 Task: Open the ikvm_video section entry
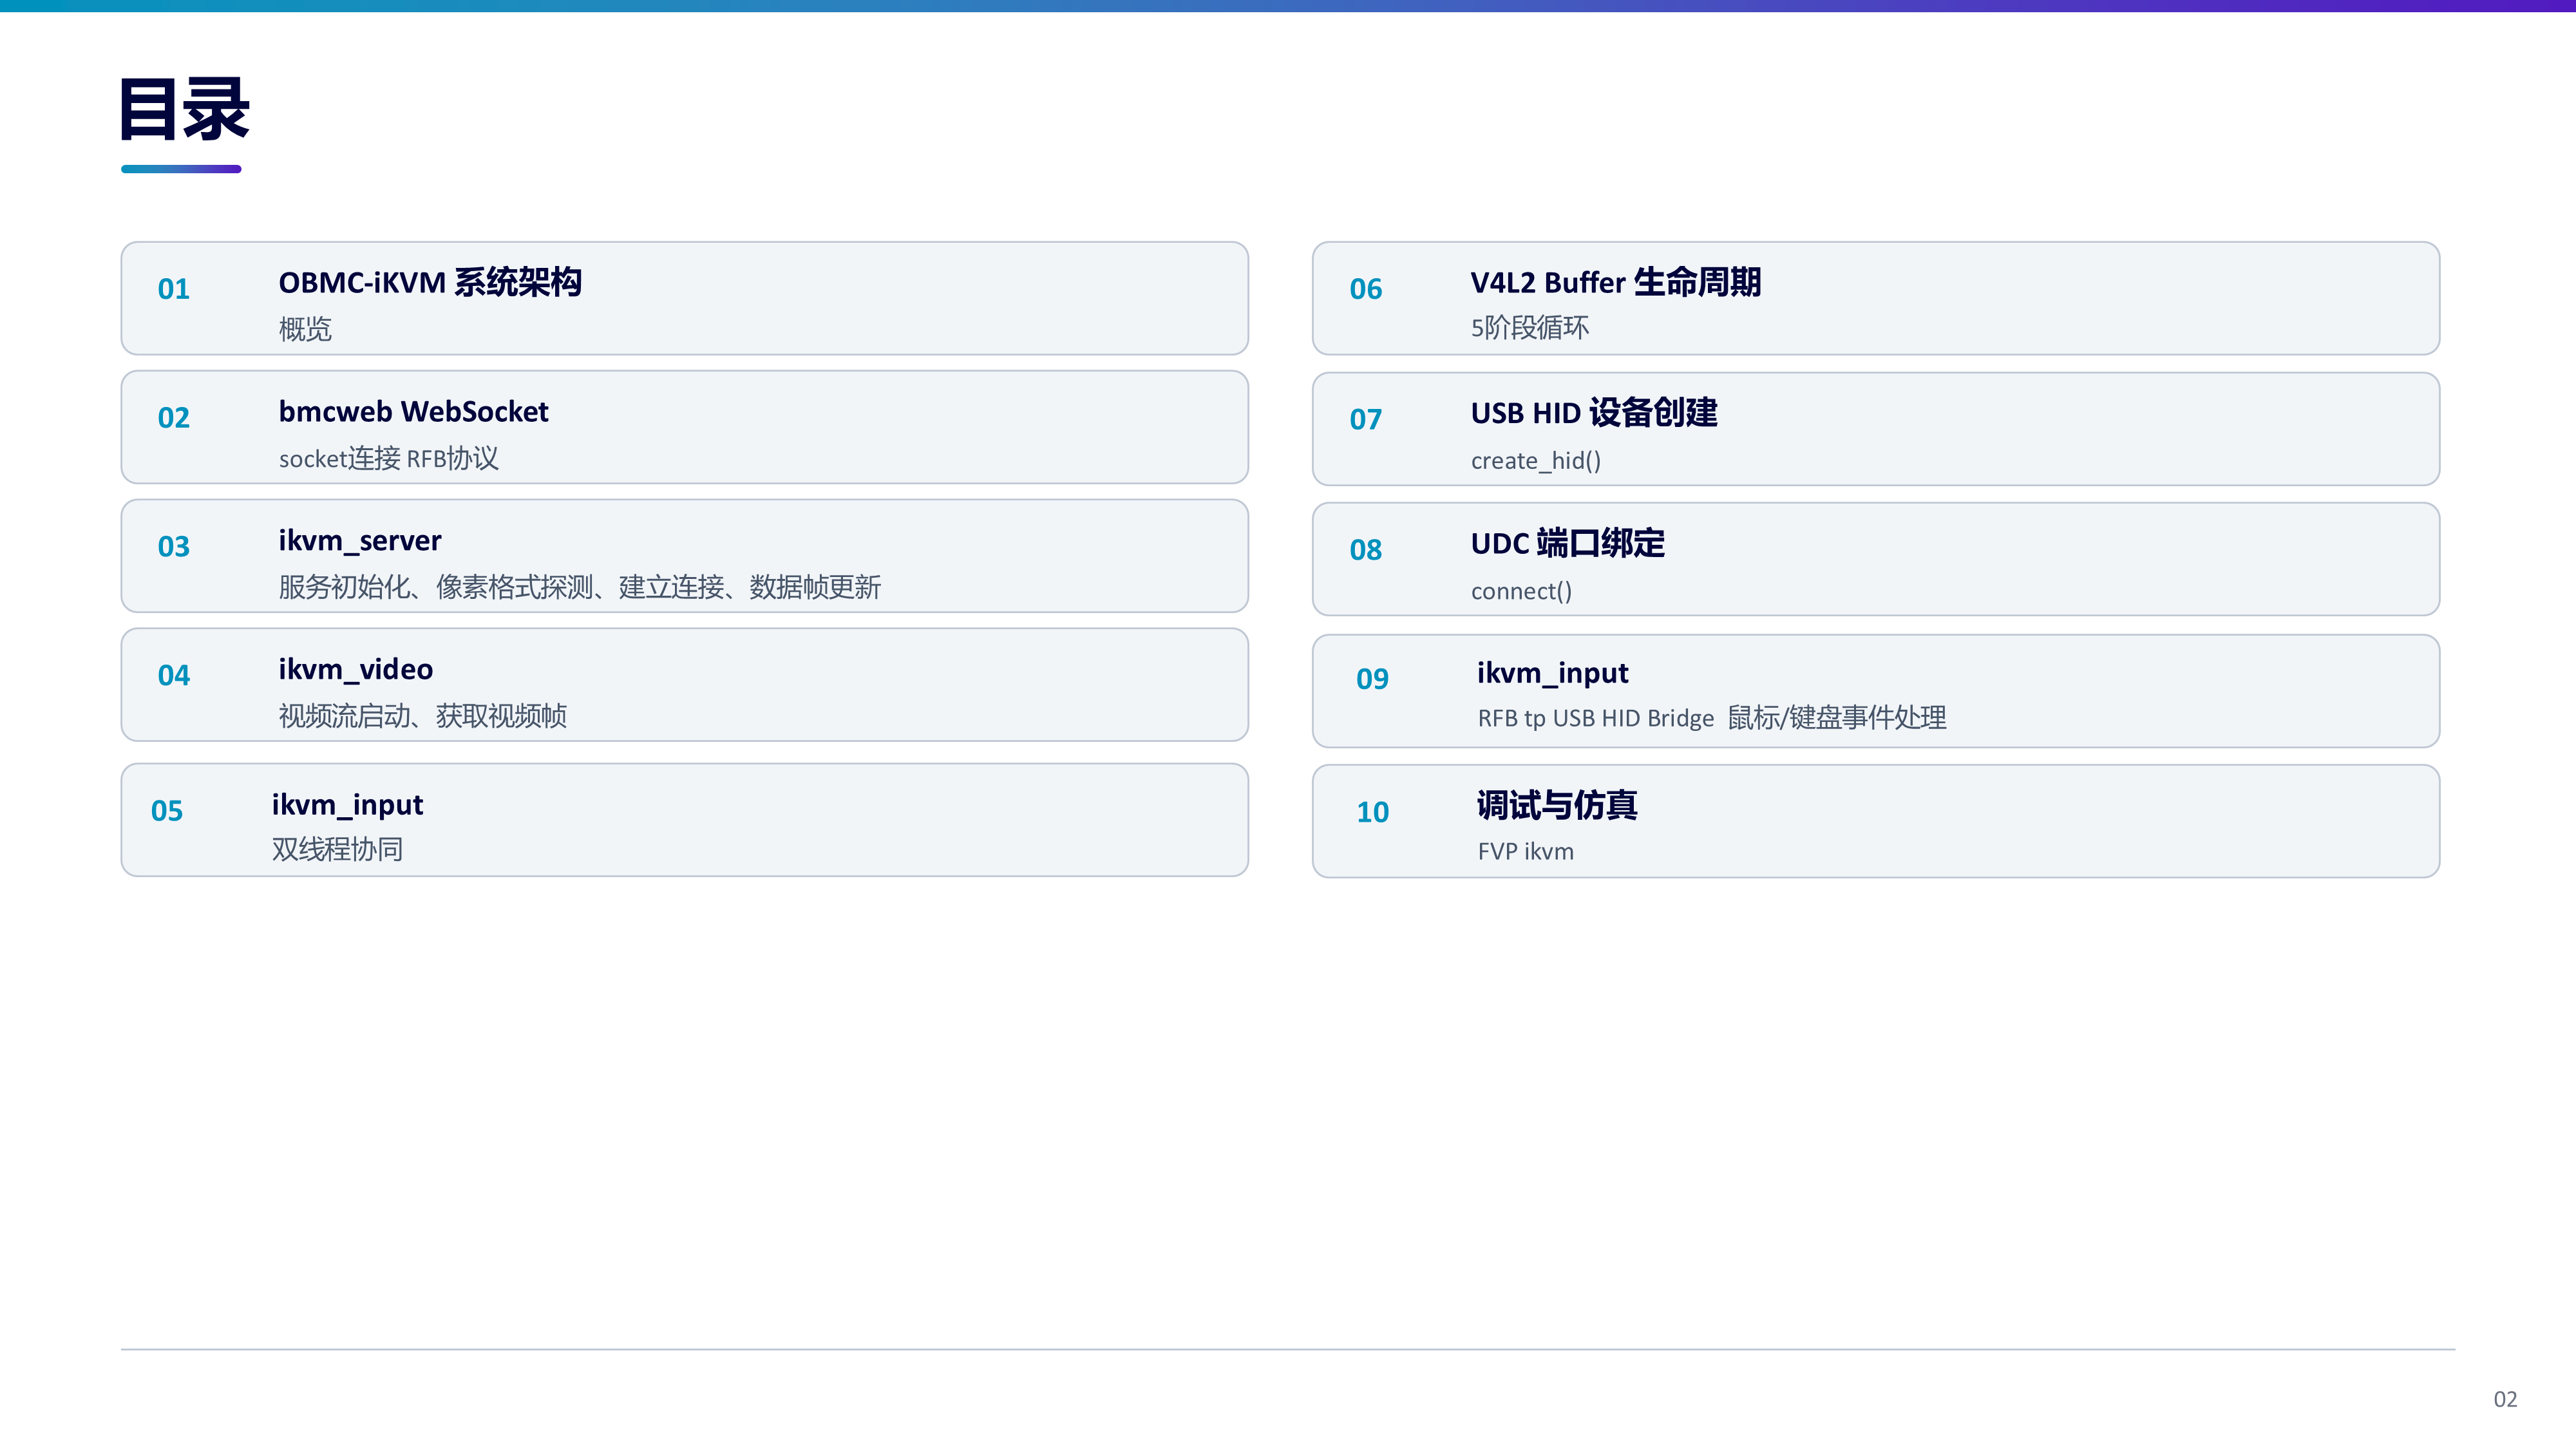click(x=684, y=685)
